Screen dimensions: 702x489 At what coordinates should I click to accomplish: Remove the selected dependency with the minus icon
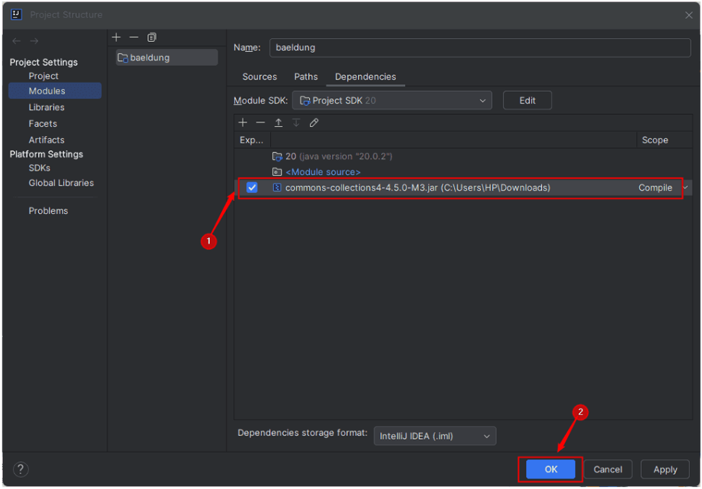click(x=261, y=123)
